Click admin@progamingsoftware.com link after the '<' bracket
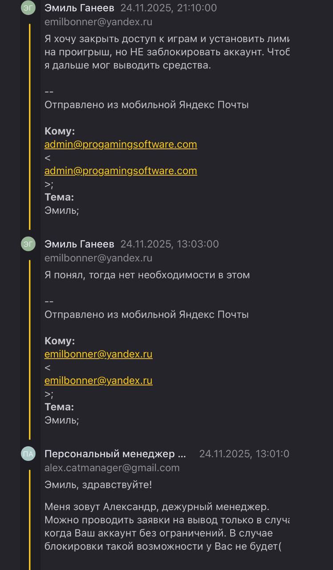This screenshot has width=333, height=570. (120, 171)
